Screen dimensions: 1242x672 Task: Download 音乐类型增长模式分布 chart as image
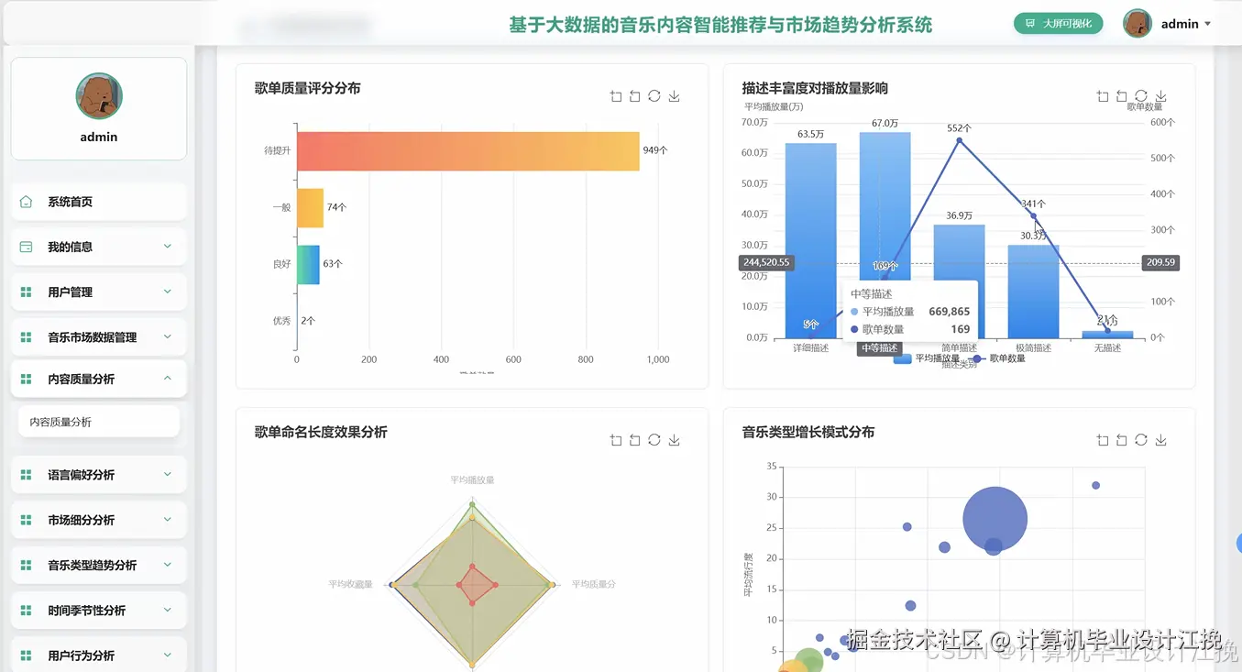point(1160,440)
